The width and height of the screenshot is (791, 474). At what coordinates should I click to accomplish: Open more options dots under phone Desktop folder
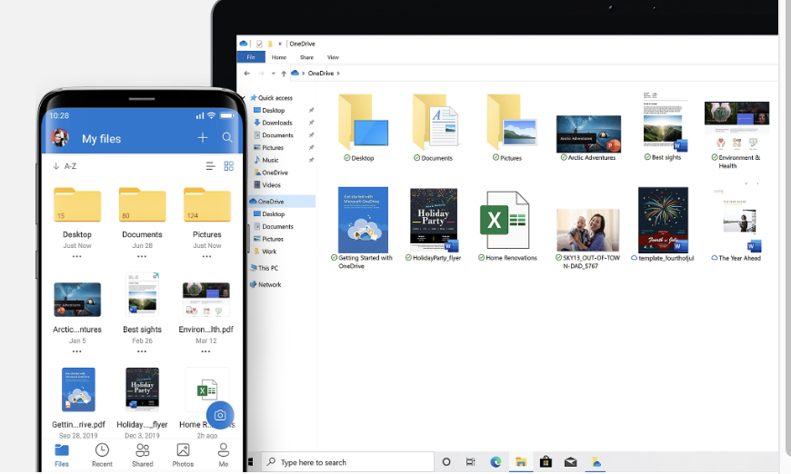click(x=76, y=256)
